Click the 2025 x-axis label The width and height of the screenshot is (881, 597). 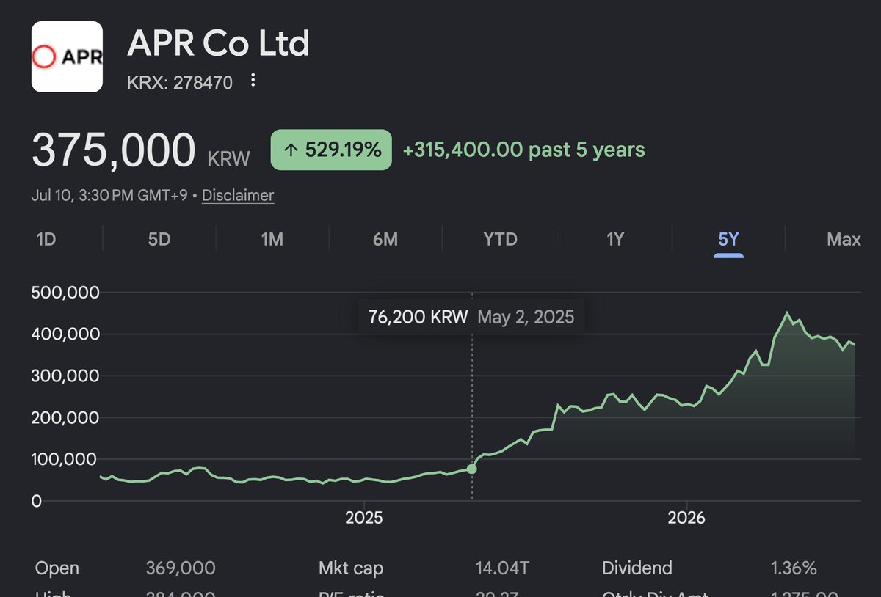(364, 518)
